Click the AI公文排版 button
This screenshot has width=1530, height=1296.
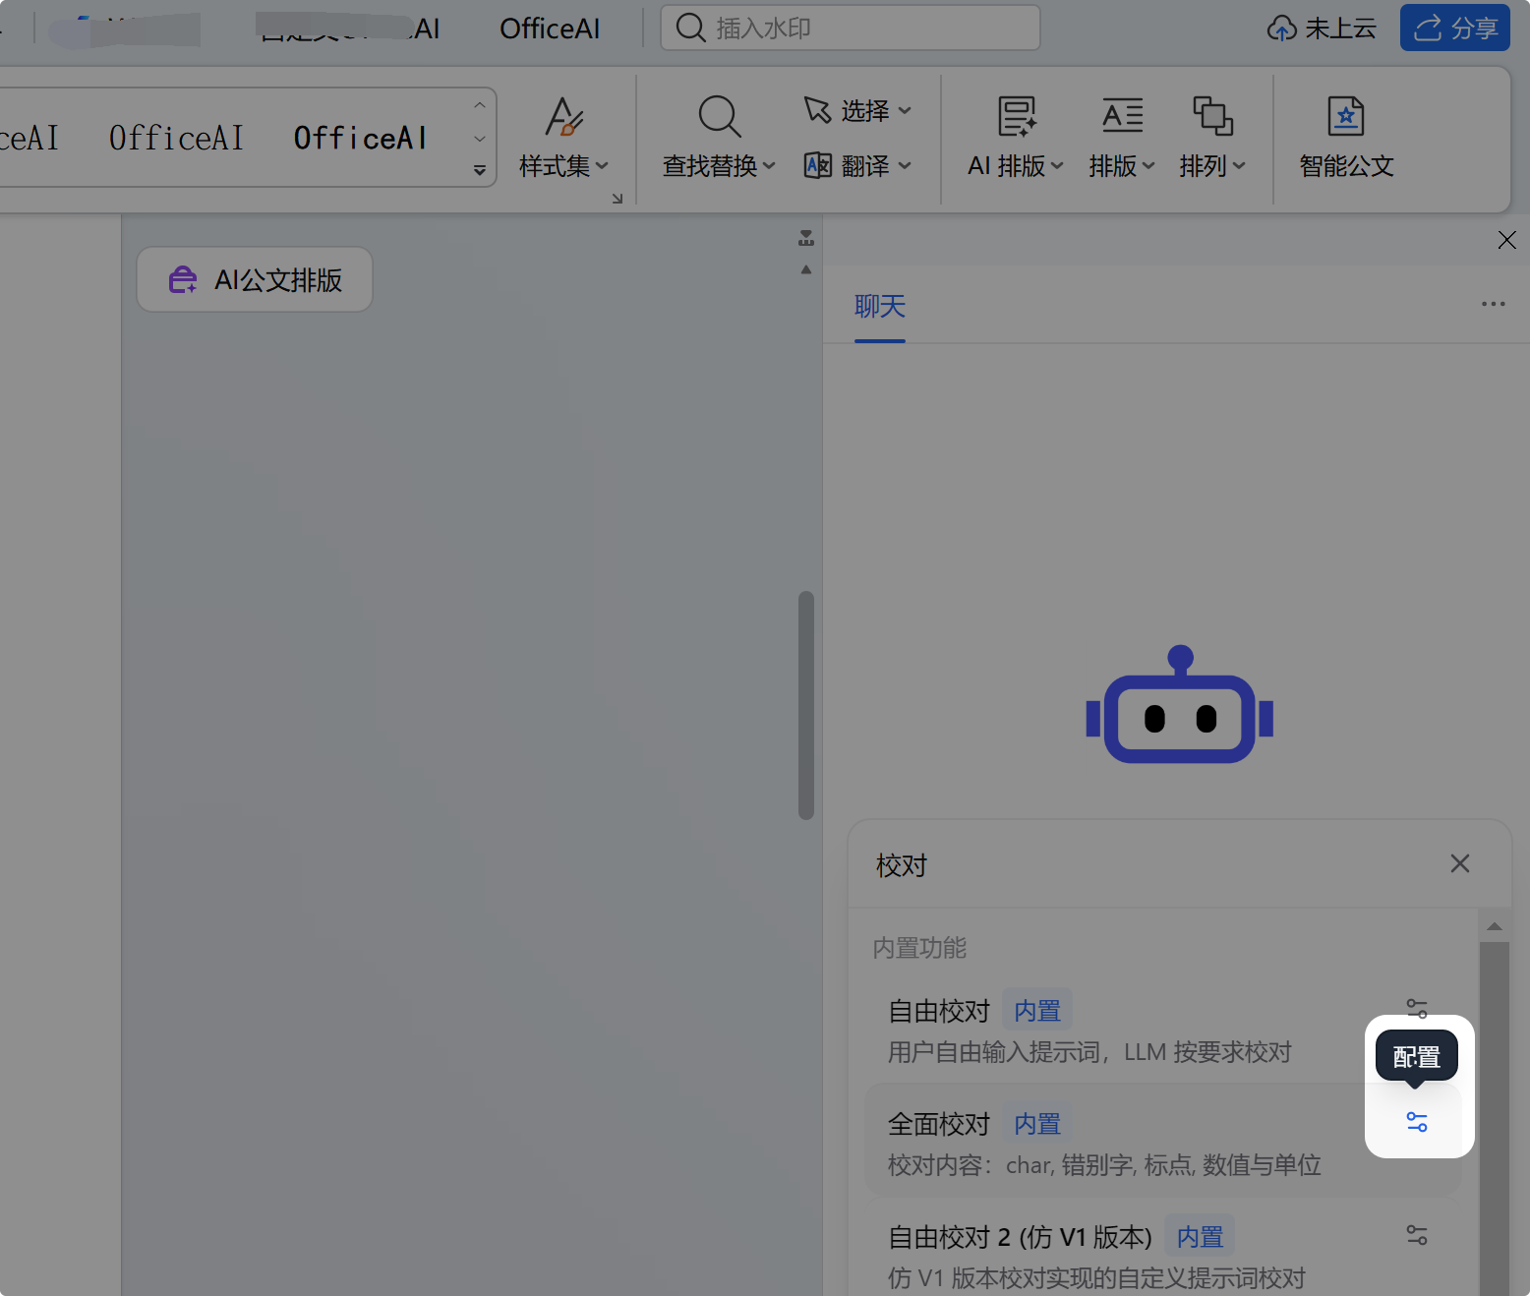tap(255, 279)
